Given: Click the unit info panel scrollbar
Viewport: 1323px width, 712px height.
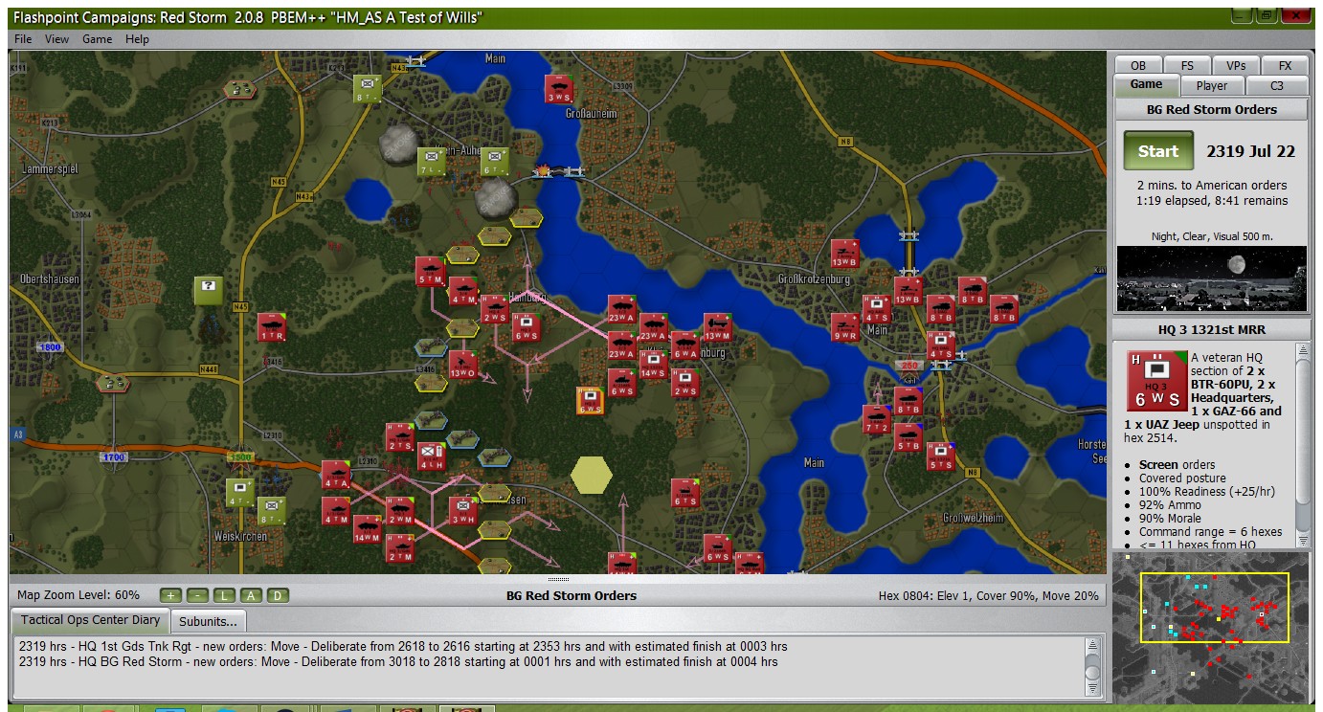Looking at the screenshot, I should click(x=1302, y=445).
